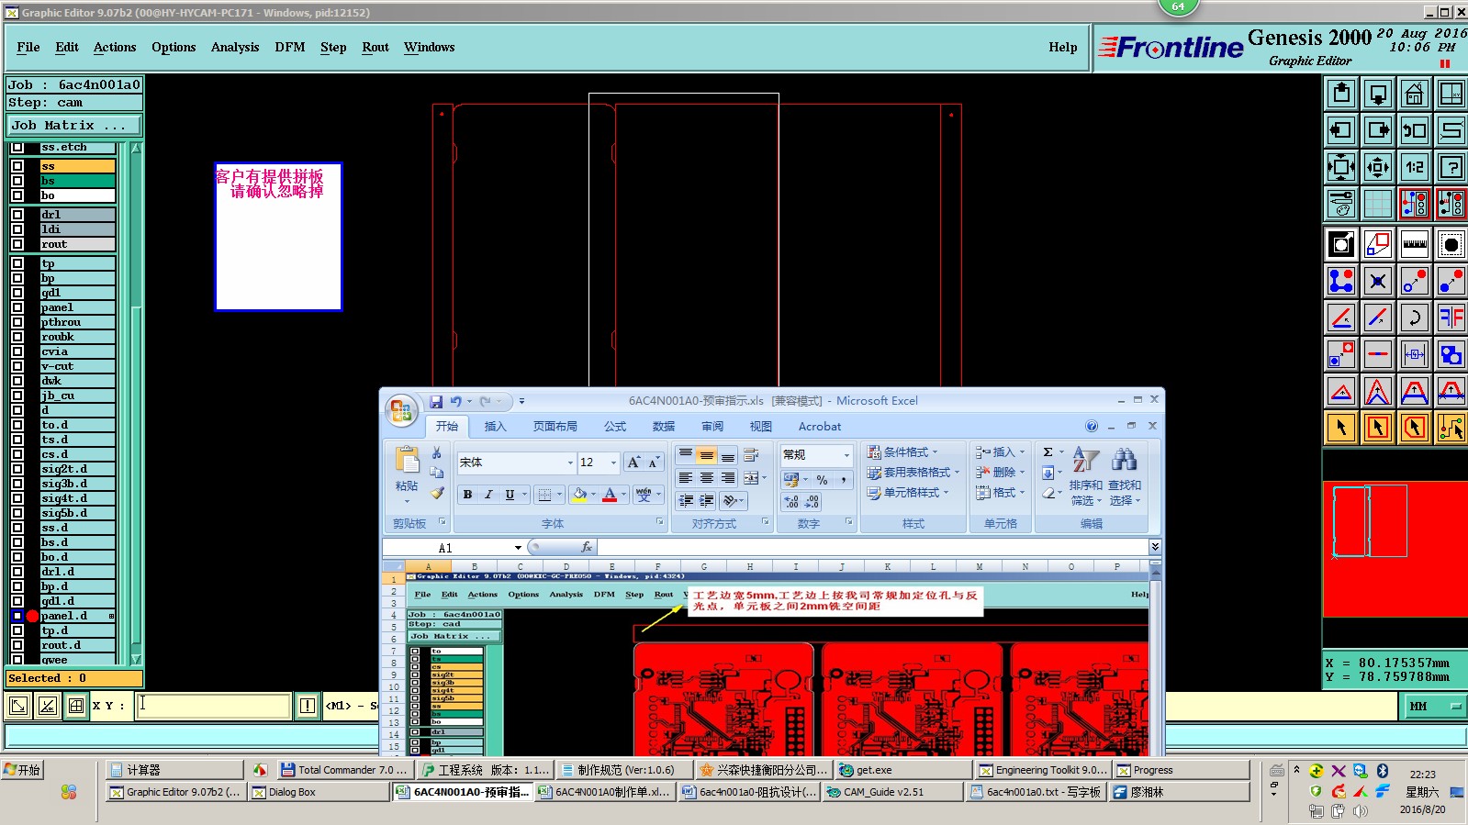
Task: Click the Excel center align icon
Action: (706, 478)
